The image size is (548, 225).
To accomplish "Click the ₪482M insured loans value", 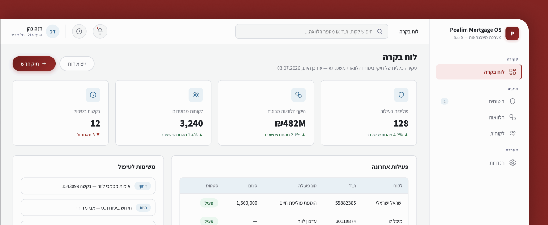I will [290, 123].
